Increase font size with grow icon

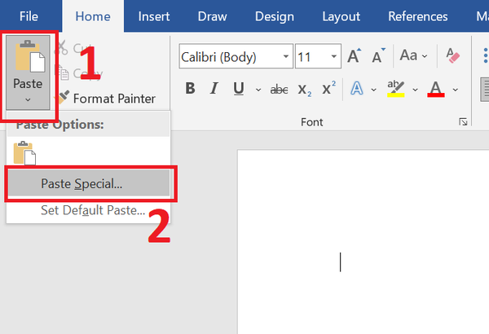[x=355, y=56]
